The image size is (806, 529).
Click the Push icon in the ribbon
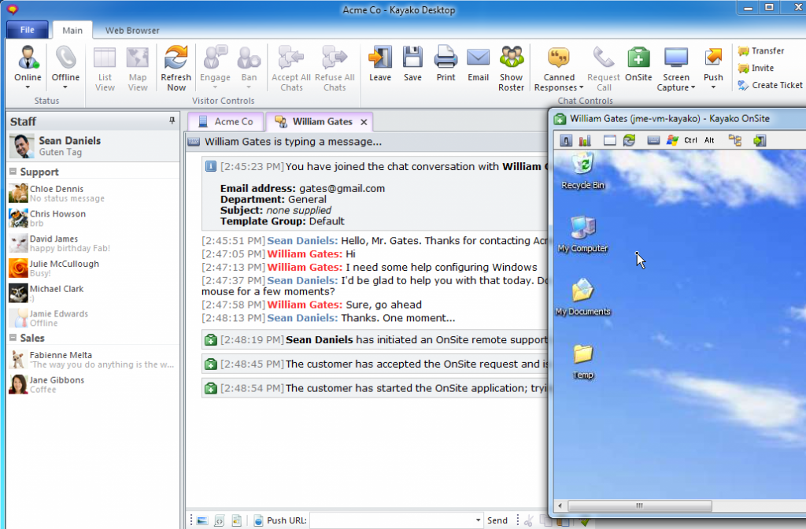(713, 58)
